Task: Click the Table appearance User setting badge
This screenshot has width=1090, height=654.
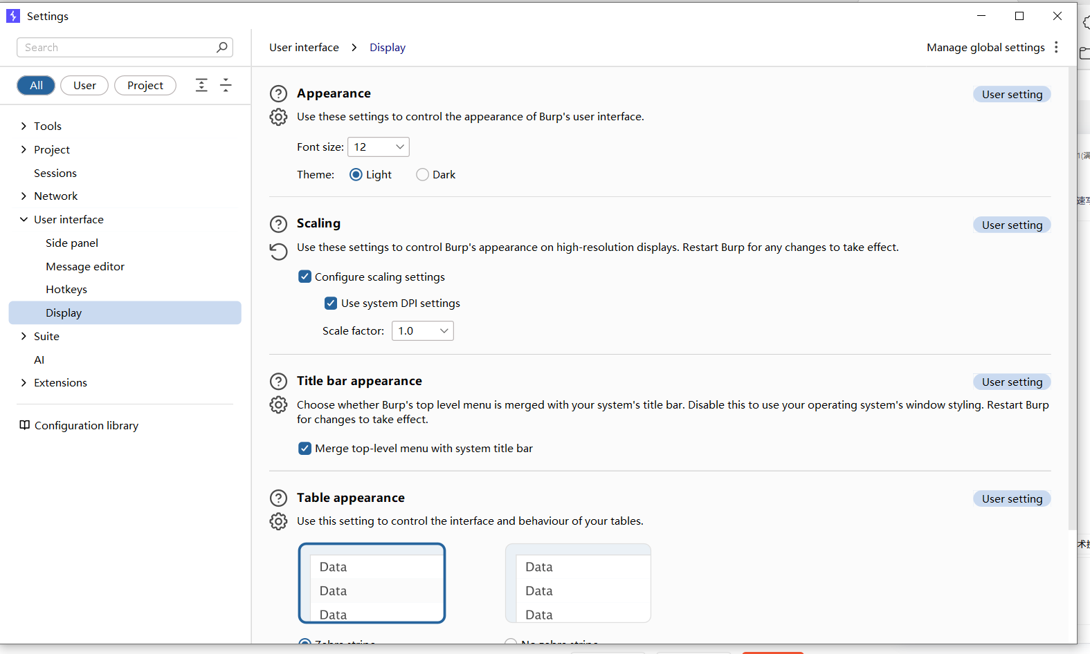Action: 1012,498
